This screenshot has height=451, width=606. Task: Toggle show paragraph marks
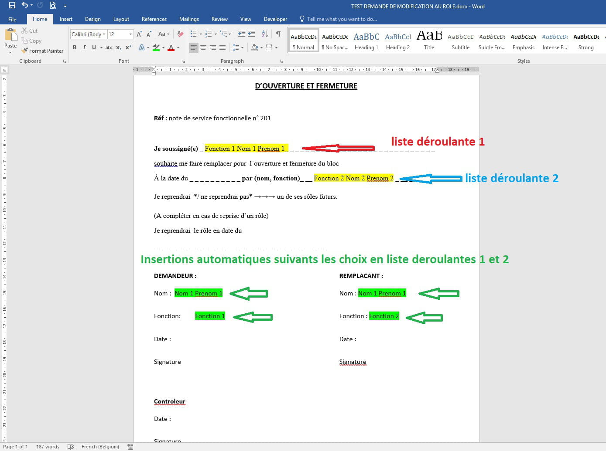click(x=278, y=34)
